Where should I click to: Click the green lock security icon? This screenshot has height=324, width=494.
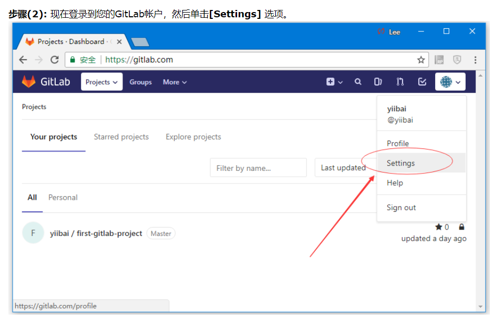pyautogui.click(x=73, y=59)
